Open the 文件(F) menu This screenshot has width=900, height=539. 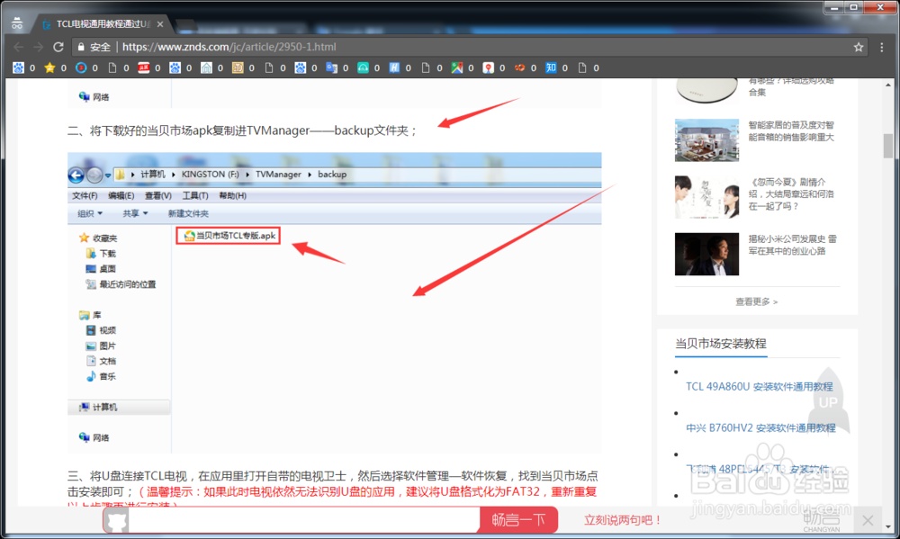tap(85, 196)
